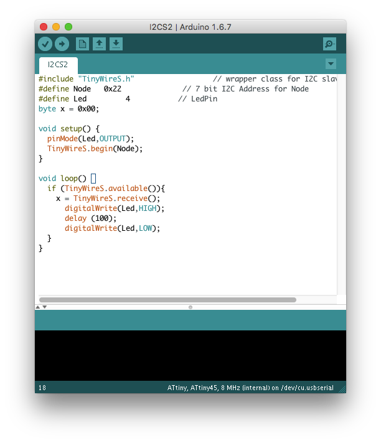Image resolution: width=381 pixels, height=443 pixels.
Task: Click the horizontal scrollbar of the editor
Action: click(167, 300)
